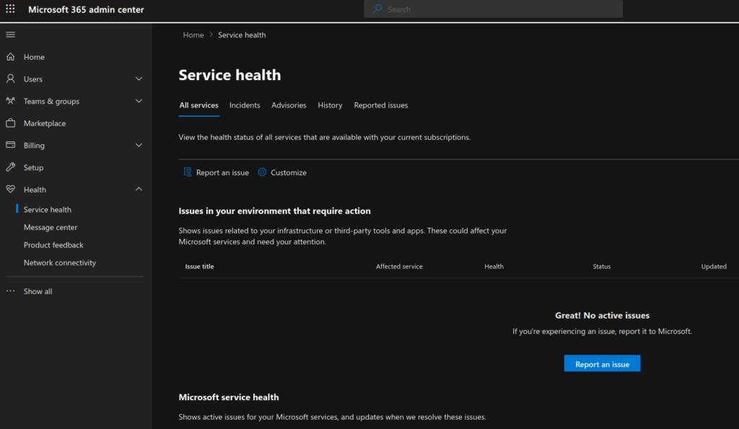The image size is (739, 429).
Task: Click the Customize gear icon
Action: (262, 172)
